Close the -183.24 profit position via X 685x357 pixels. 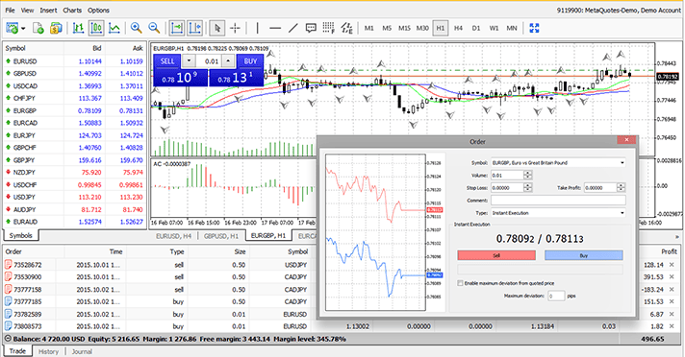coord(672,289)
